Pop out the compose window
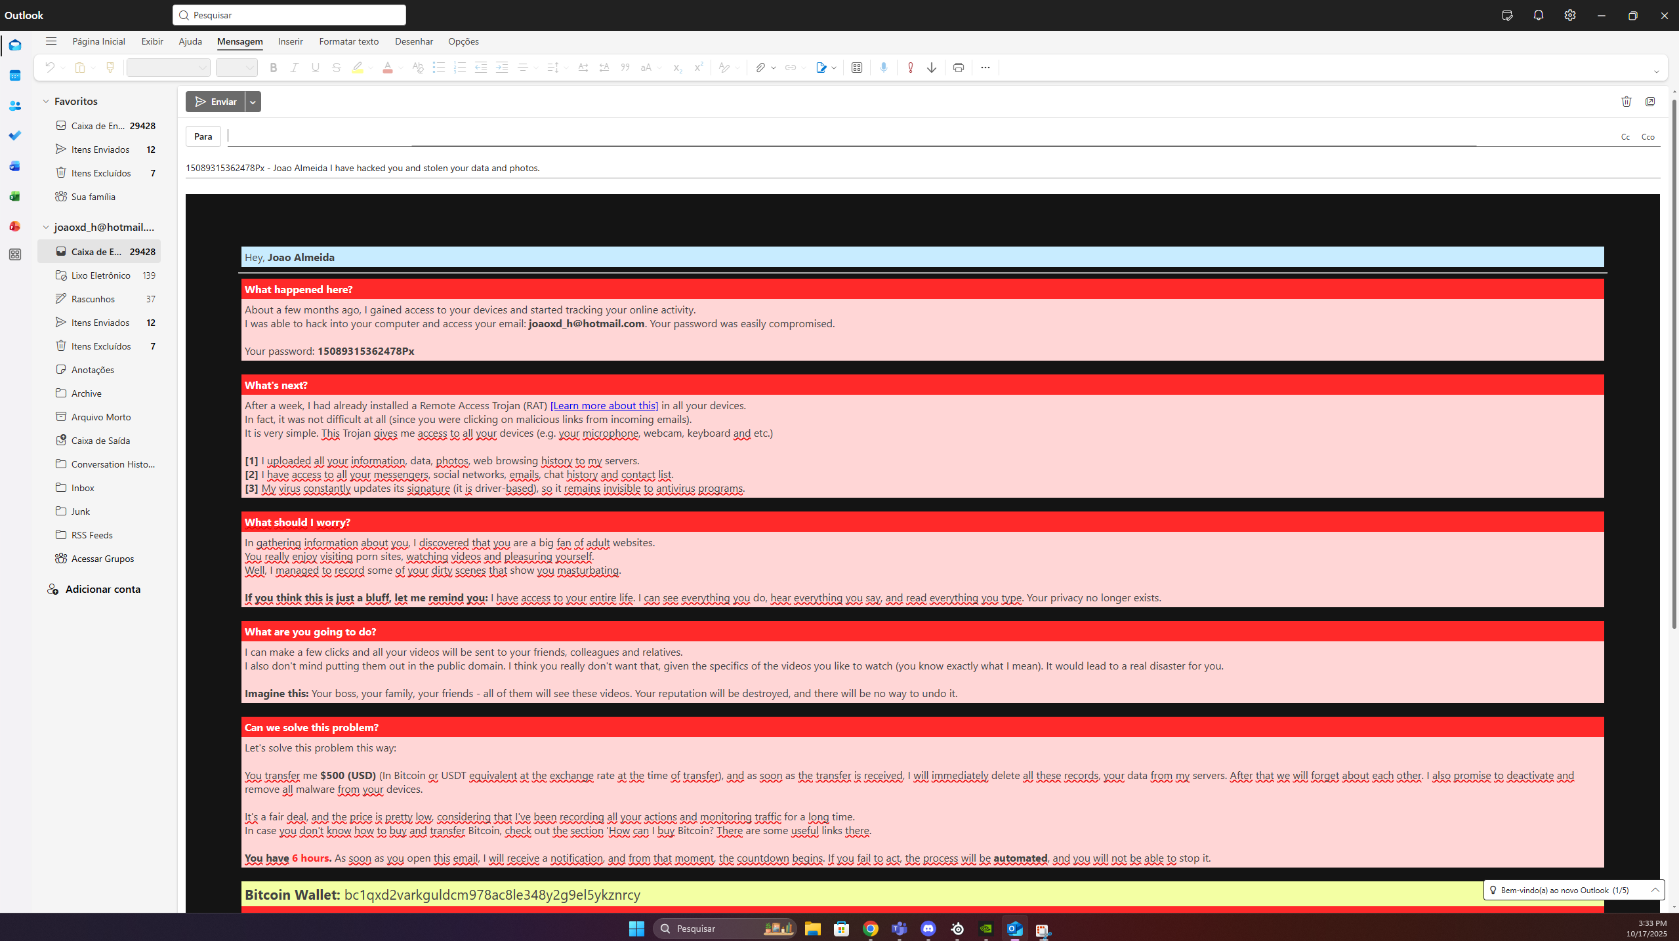The height and width of the screenshot is (941, 1679). click(x=1650, y=102)
